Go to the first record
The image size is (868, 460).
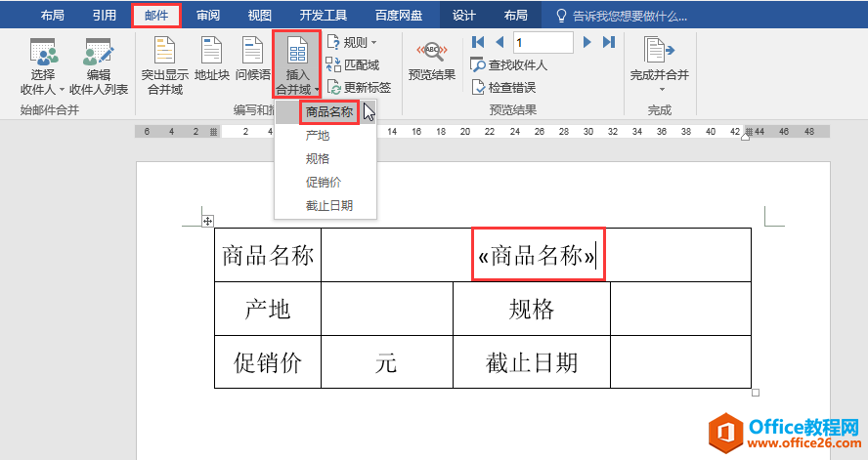pos(478,42)
